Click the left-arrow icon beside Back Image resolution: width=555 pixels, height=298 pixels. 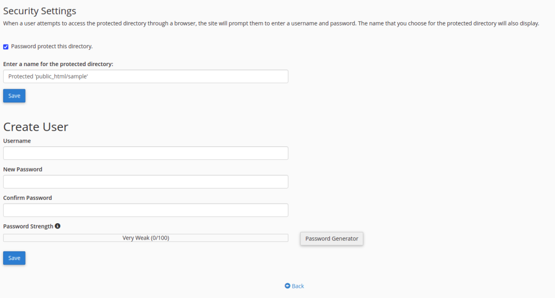[x=287, y=286]
